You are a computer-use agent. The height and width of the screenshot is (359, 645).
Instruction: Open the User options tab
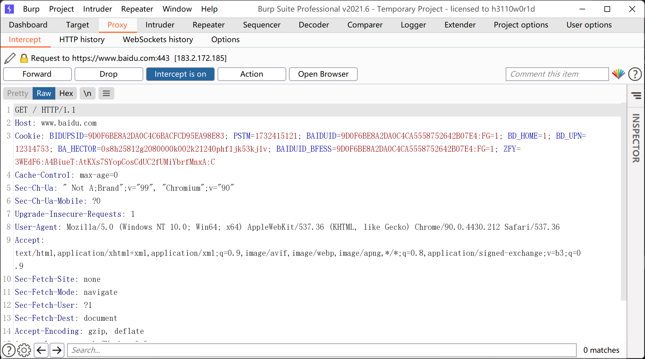pyautogui.click(x=589, y=25)
